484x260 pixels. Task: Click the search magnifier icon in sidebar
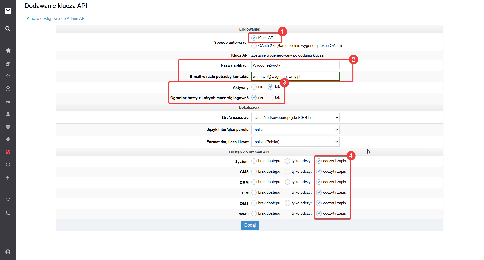8,29
